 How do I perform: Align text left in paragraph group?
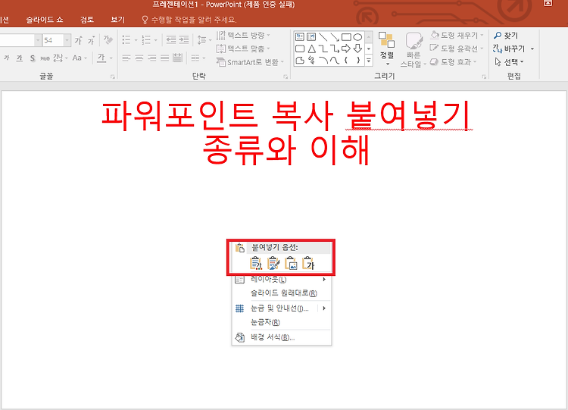point(126,58)
